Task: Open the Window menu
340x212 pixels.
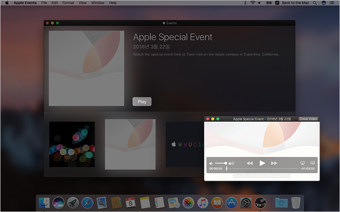Action: [x=98, y=3]
